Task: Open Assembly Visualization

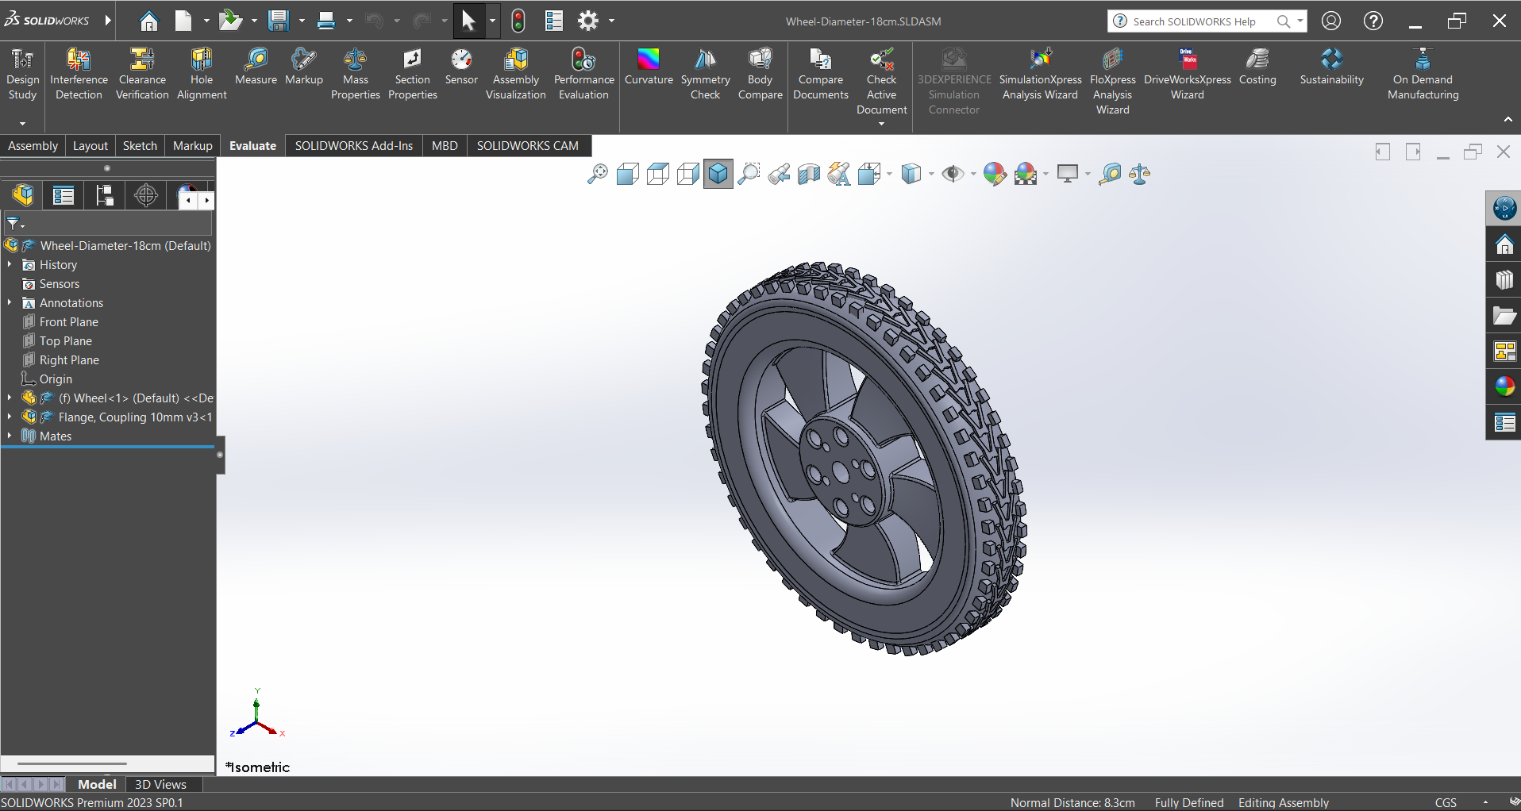Action: tap(515, 74)
